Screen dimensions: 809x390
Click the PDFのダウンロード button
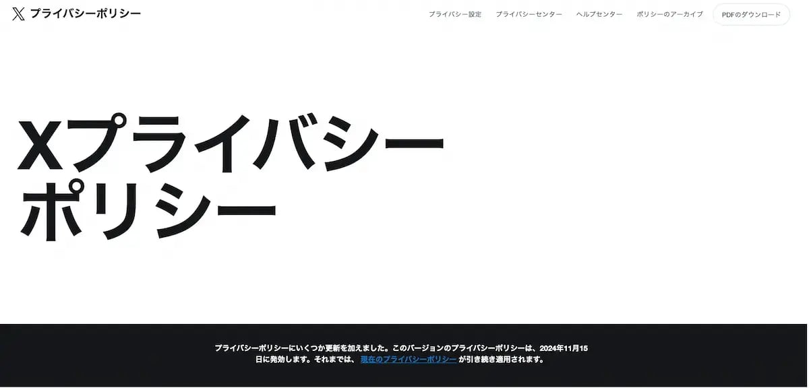click(x=751, y=14)
